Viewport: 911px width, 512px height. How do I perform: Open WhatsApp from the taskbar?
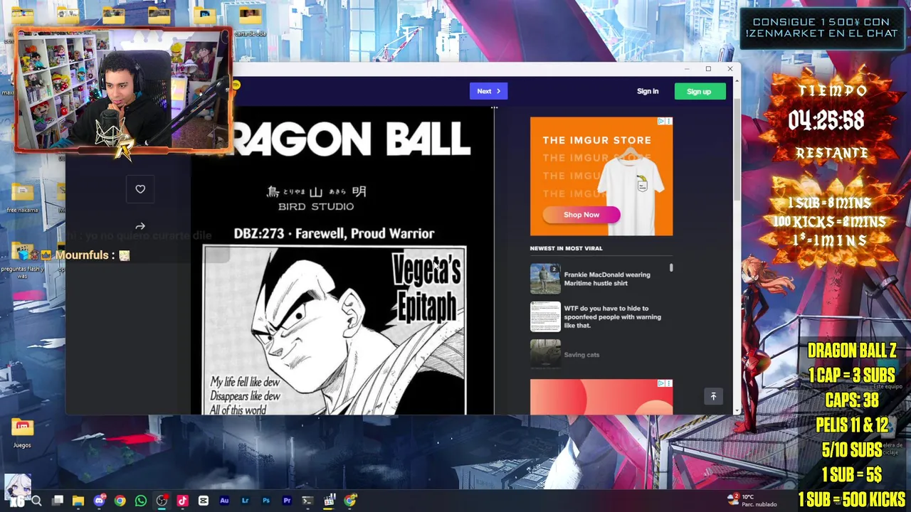coord(141,501)
